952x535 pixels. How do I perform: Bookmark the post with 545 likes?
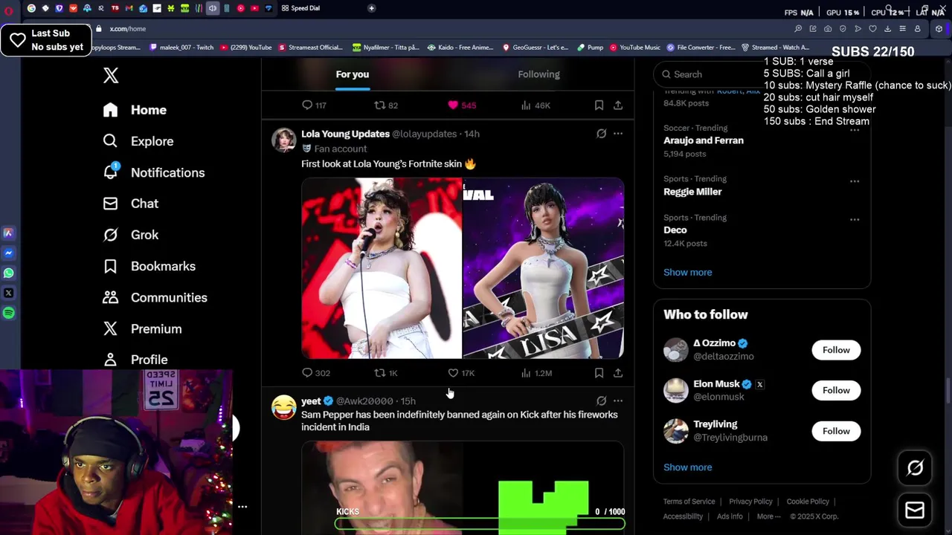pyautogui.click(x=599, y=106)
